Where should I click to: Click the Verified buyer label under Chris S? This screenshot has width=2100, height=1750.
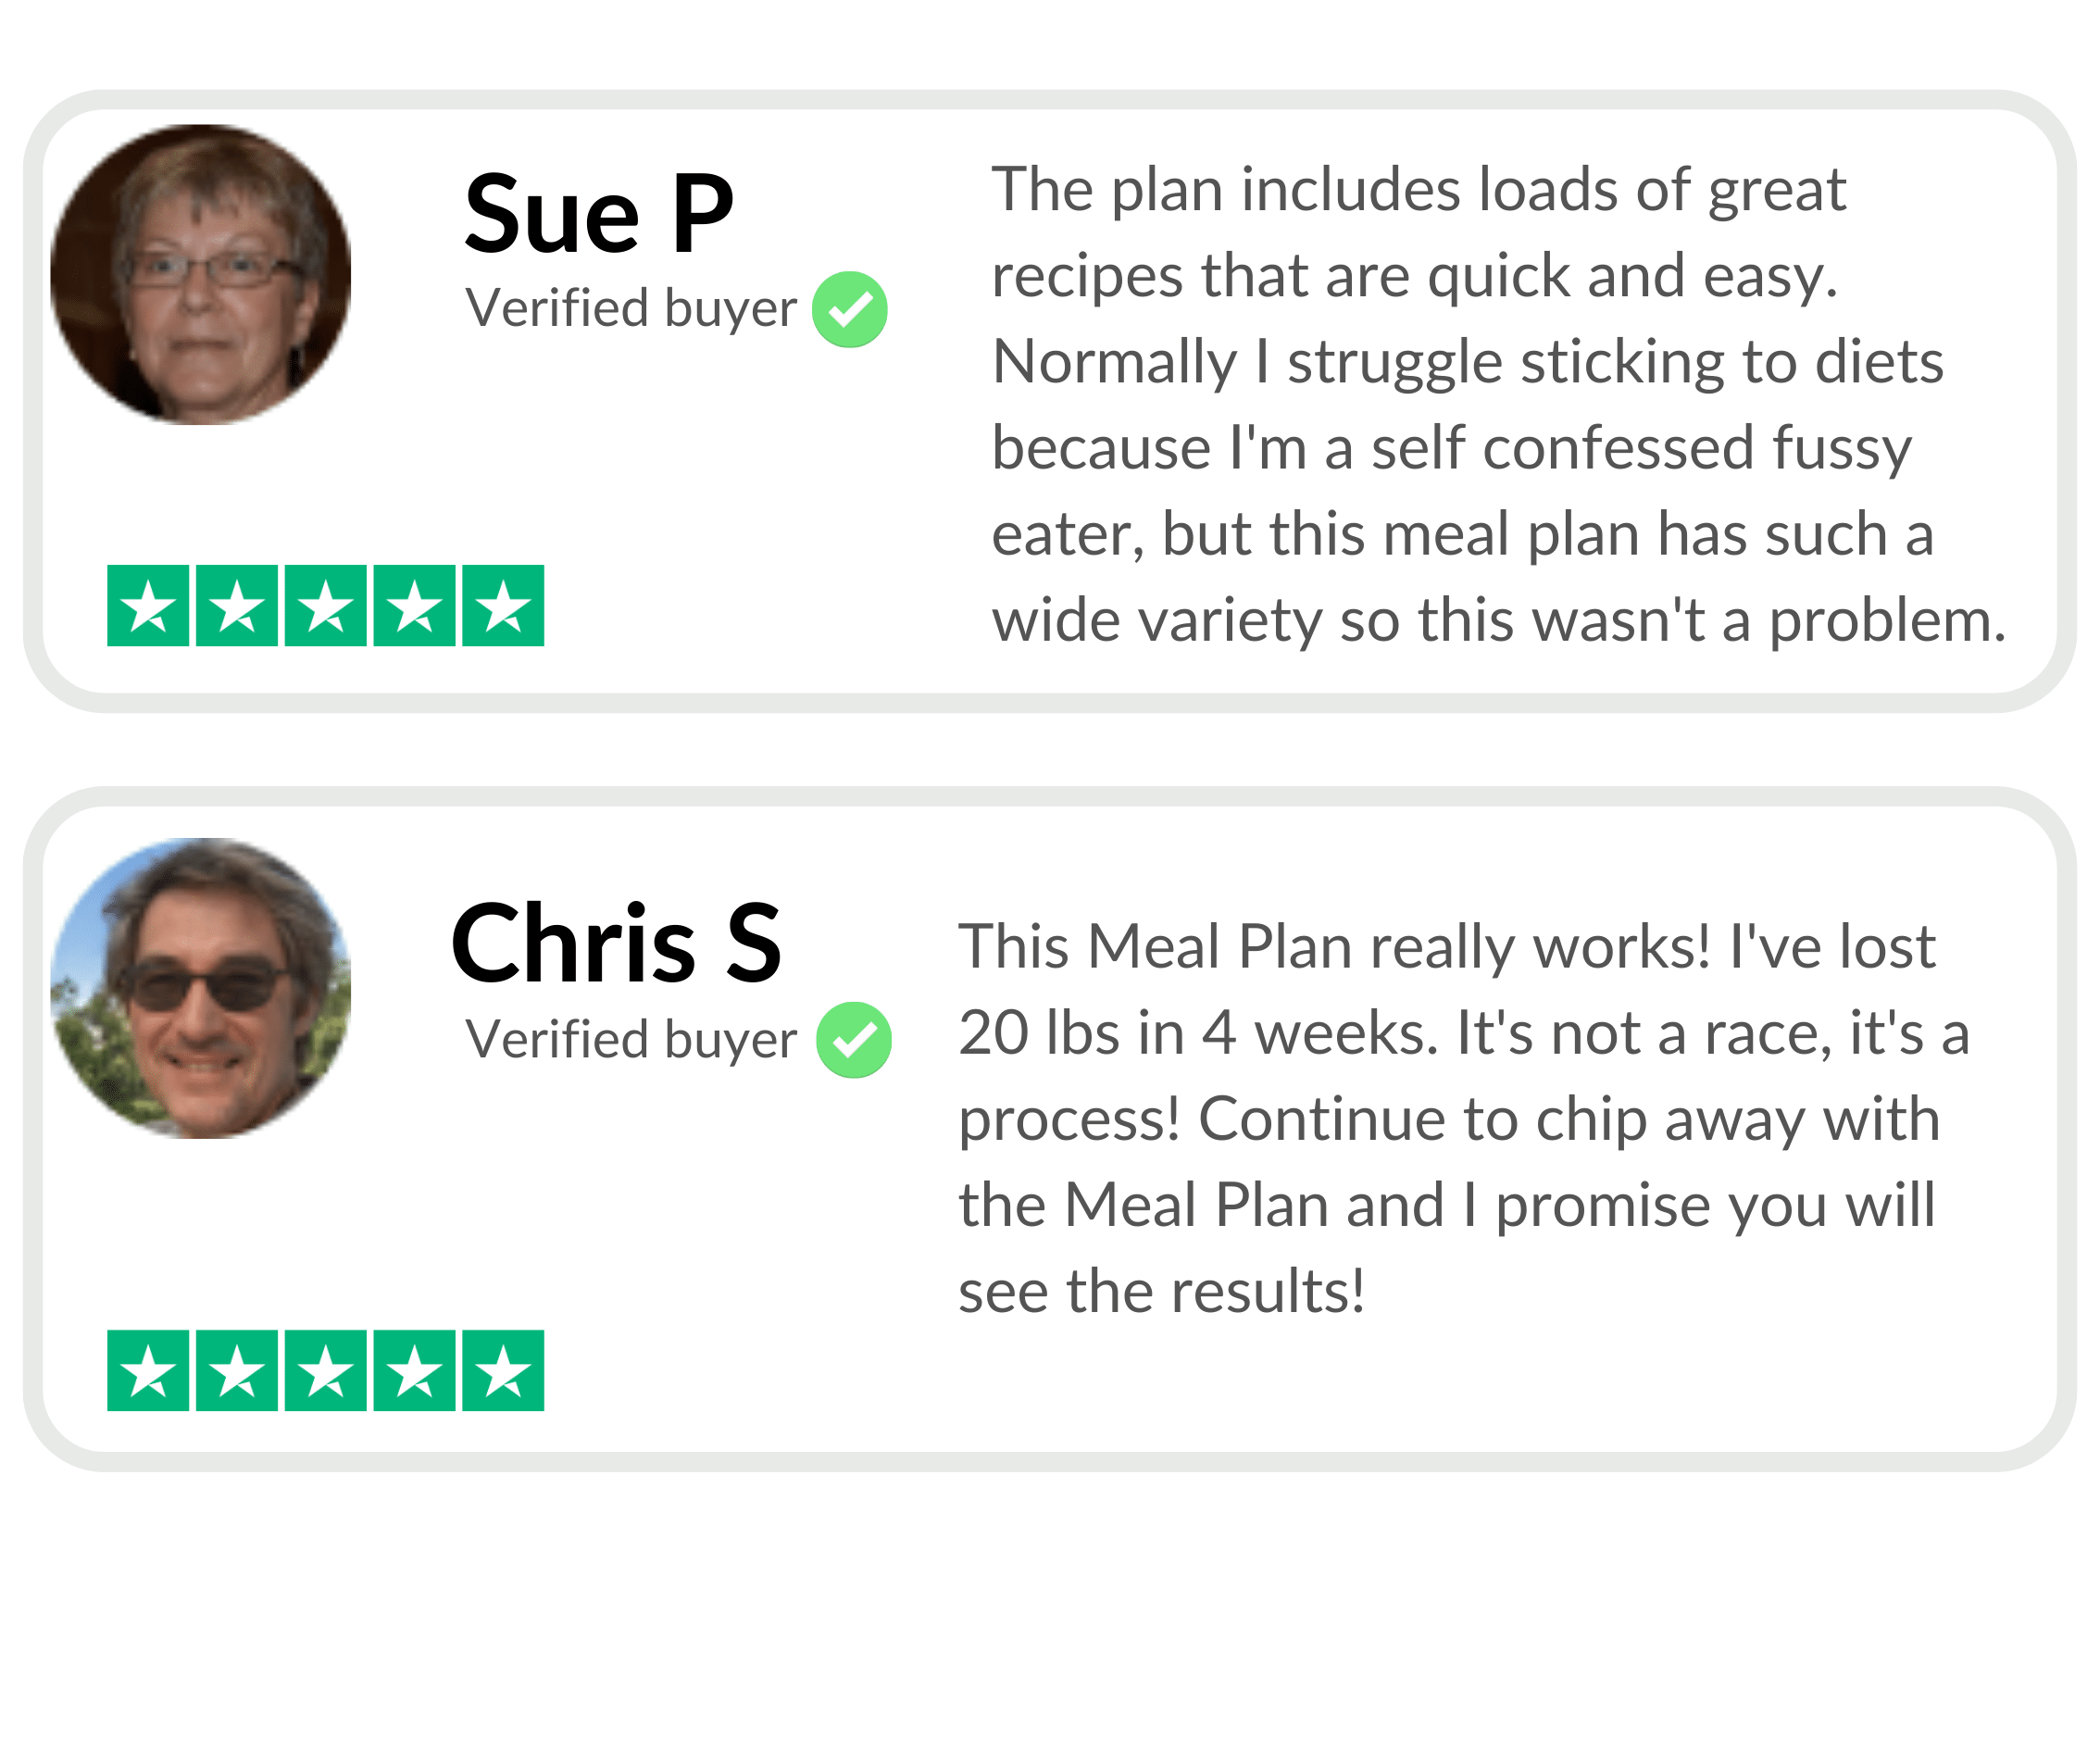coord(631,1040)
